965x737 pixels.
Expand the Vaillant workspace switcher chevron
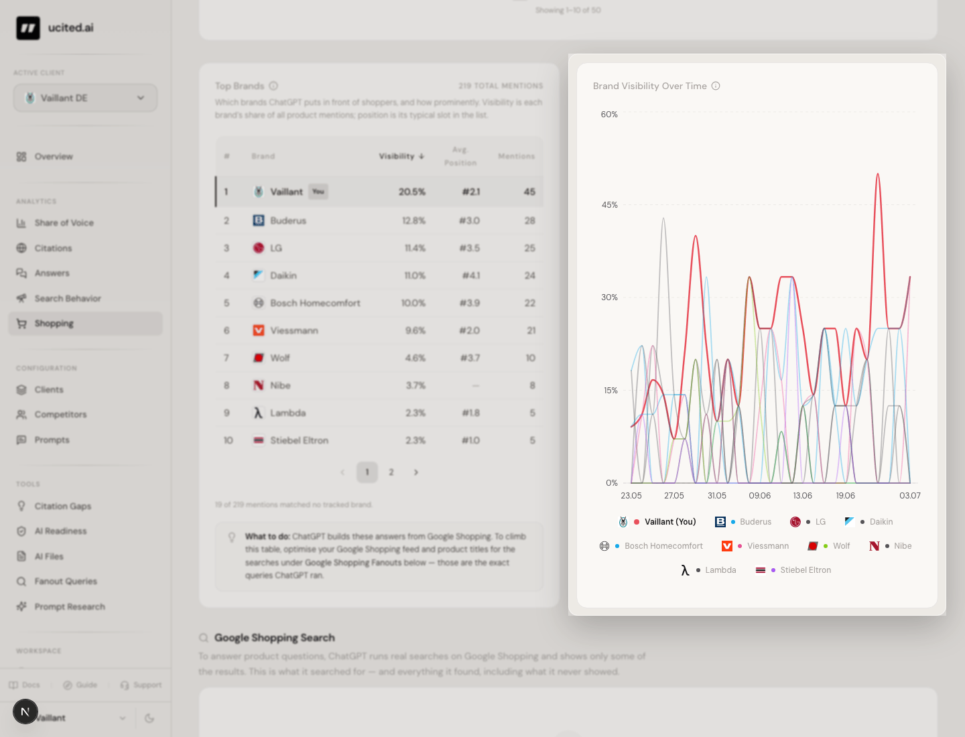[123, 718]
